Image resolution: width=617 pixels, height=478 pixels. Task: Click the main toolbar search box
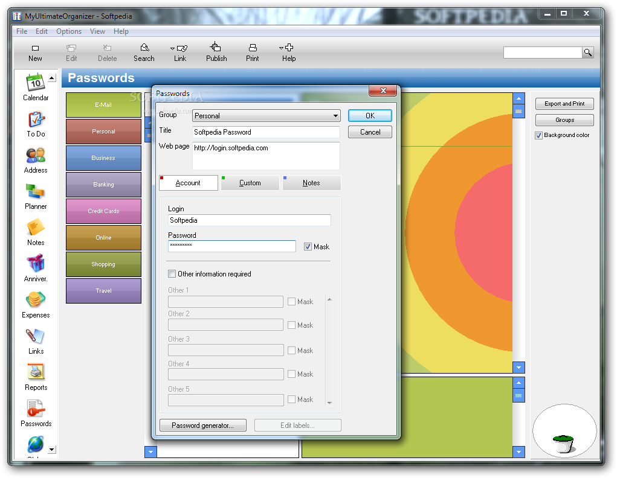[x=543, y=53]
